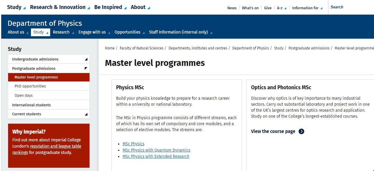
Task: Select Open days in the sidebar
Action: pyautogui.click(x=24, y=96)
